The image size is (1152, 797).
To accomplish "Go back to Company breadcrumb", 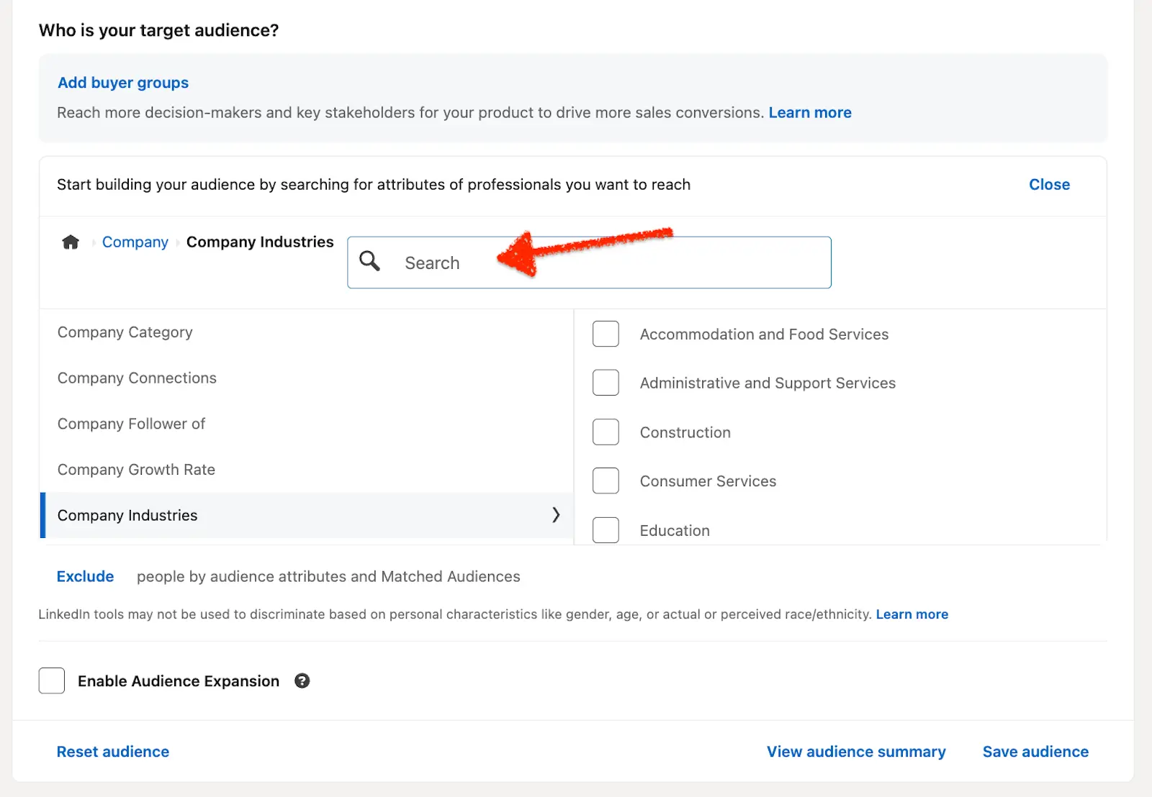I will [135, 242].
